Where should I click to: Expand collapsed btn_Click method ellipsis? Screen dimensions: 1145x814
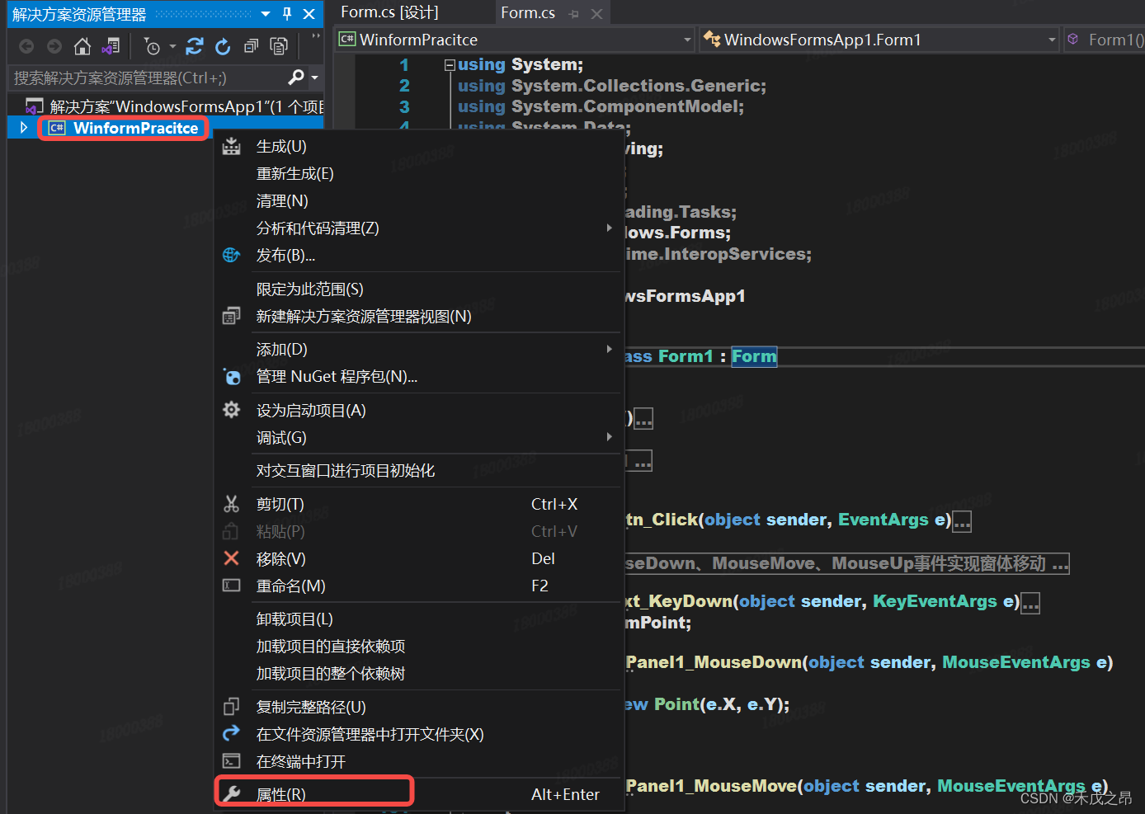962,521
